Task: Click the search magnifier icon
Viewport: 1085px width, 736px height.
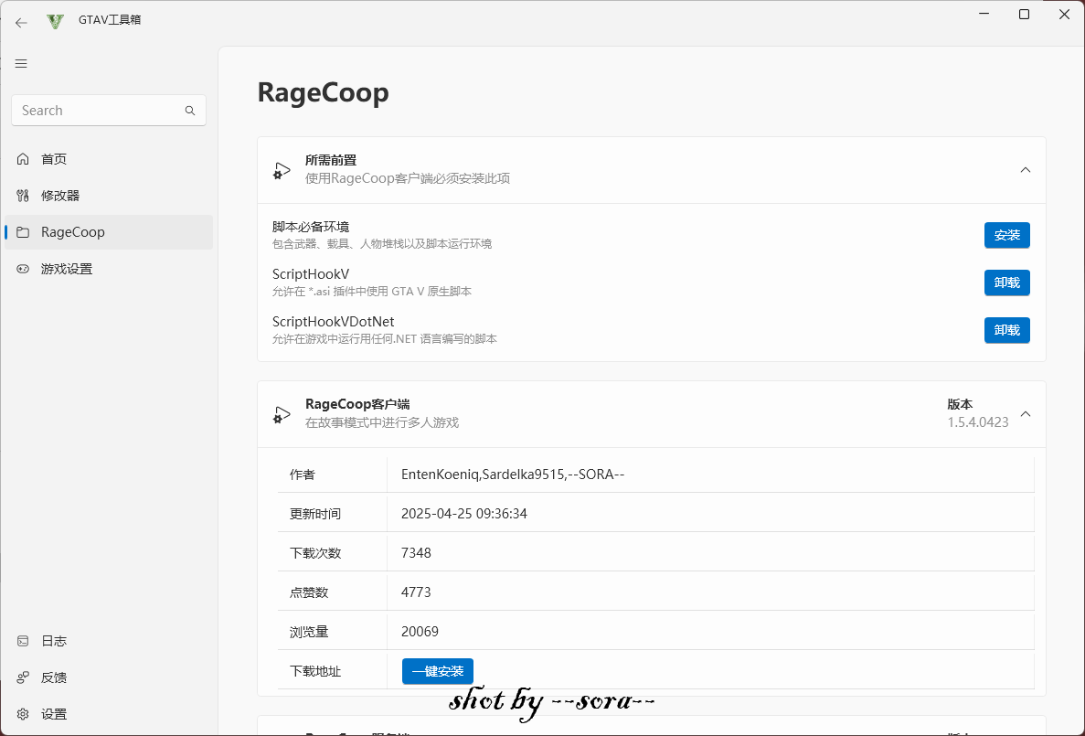Action: 190,111
